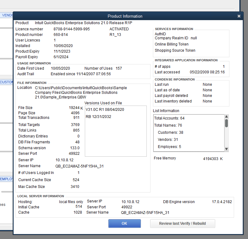The image size is (248, 239).
Task: Select the EMPLOY tab behind dialog
Action: point(6,179)
